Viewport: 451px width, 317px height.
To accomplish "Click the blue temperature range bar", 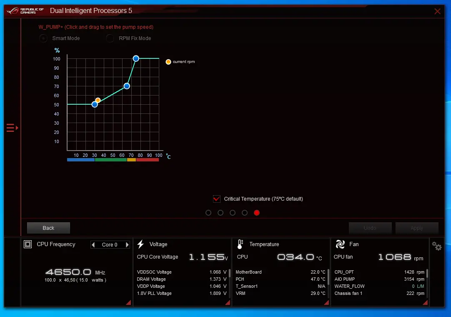I will 81,160.
